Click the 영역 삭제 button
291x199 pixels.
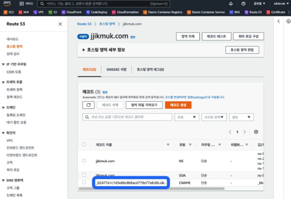pyautogui.click(x=188, y=36)
